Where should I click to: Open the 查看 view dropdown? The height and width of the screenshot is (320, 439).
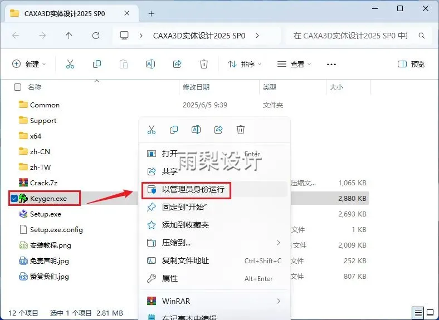click(294, 65)
